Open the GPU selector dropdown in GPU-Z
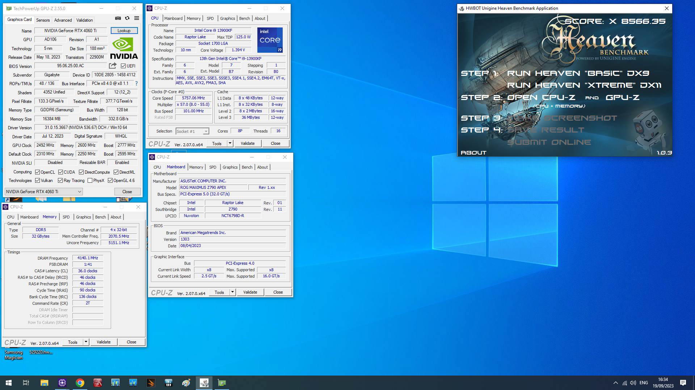This screenshot has width=695, height=390. (x=43, y=191)
